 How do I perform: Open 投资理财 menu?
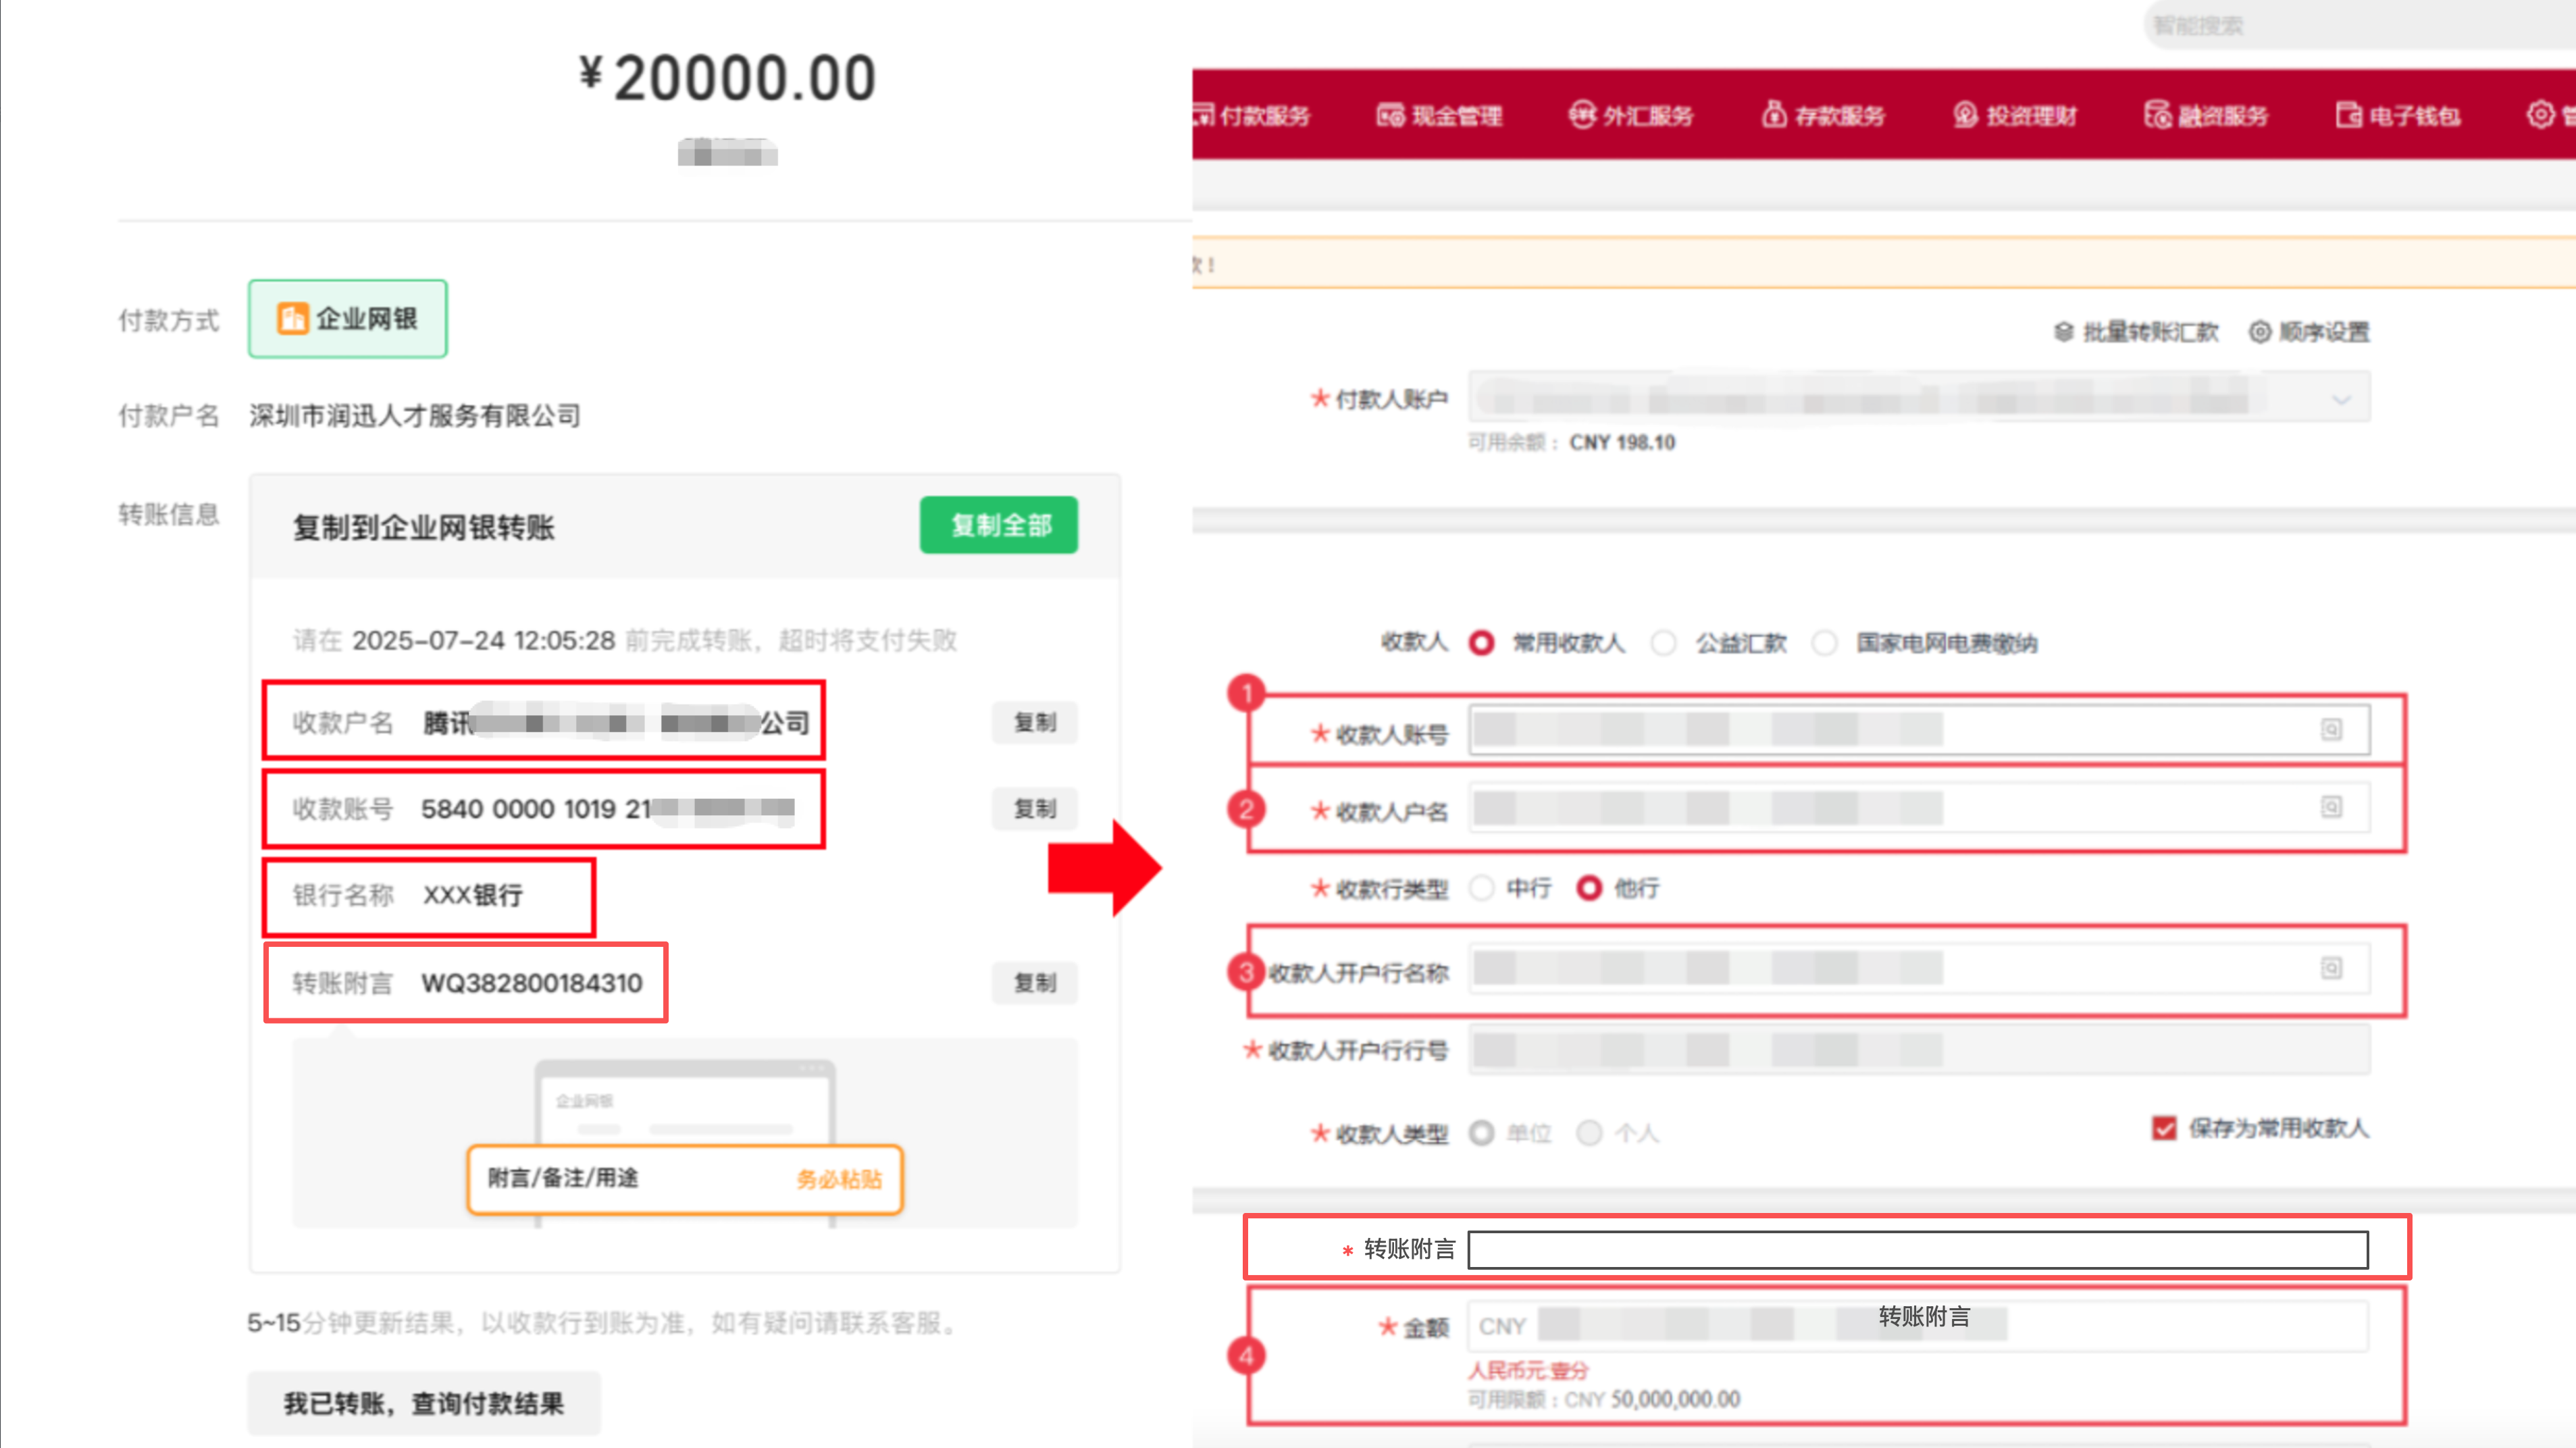(x=2015, y=116)
